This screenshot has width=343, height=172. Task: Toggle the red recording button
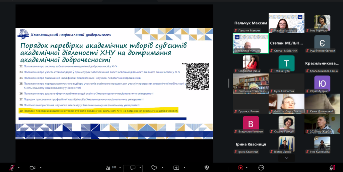[x=241, y=168]
